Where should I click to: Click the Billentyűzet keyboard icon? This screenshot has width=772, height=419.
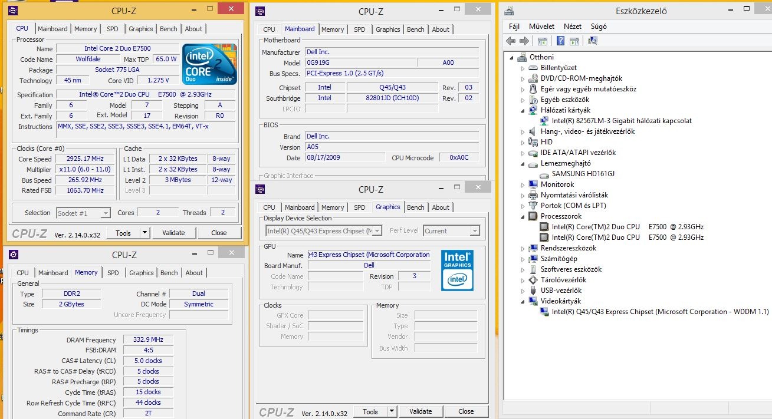(533, 68)
